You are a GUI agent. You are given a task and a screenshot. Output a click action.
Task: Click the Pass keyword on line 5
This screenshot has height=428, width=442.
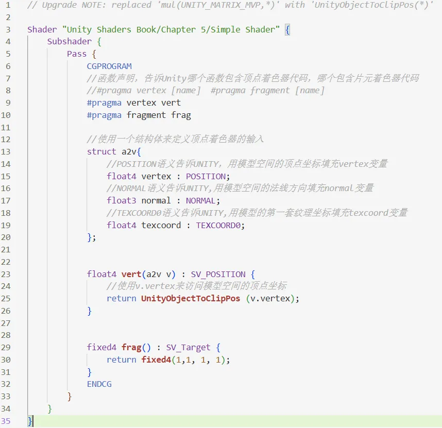77,54
